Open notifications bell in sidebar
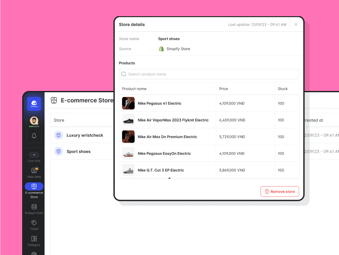Viewport: 339px width, 255px height. [x=34, y=136]
